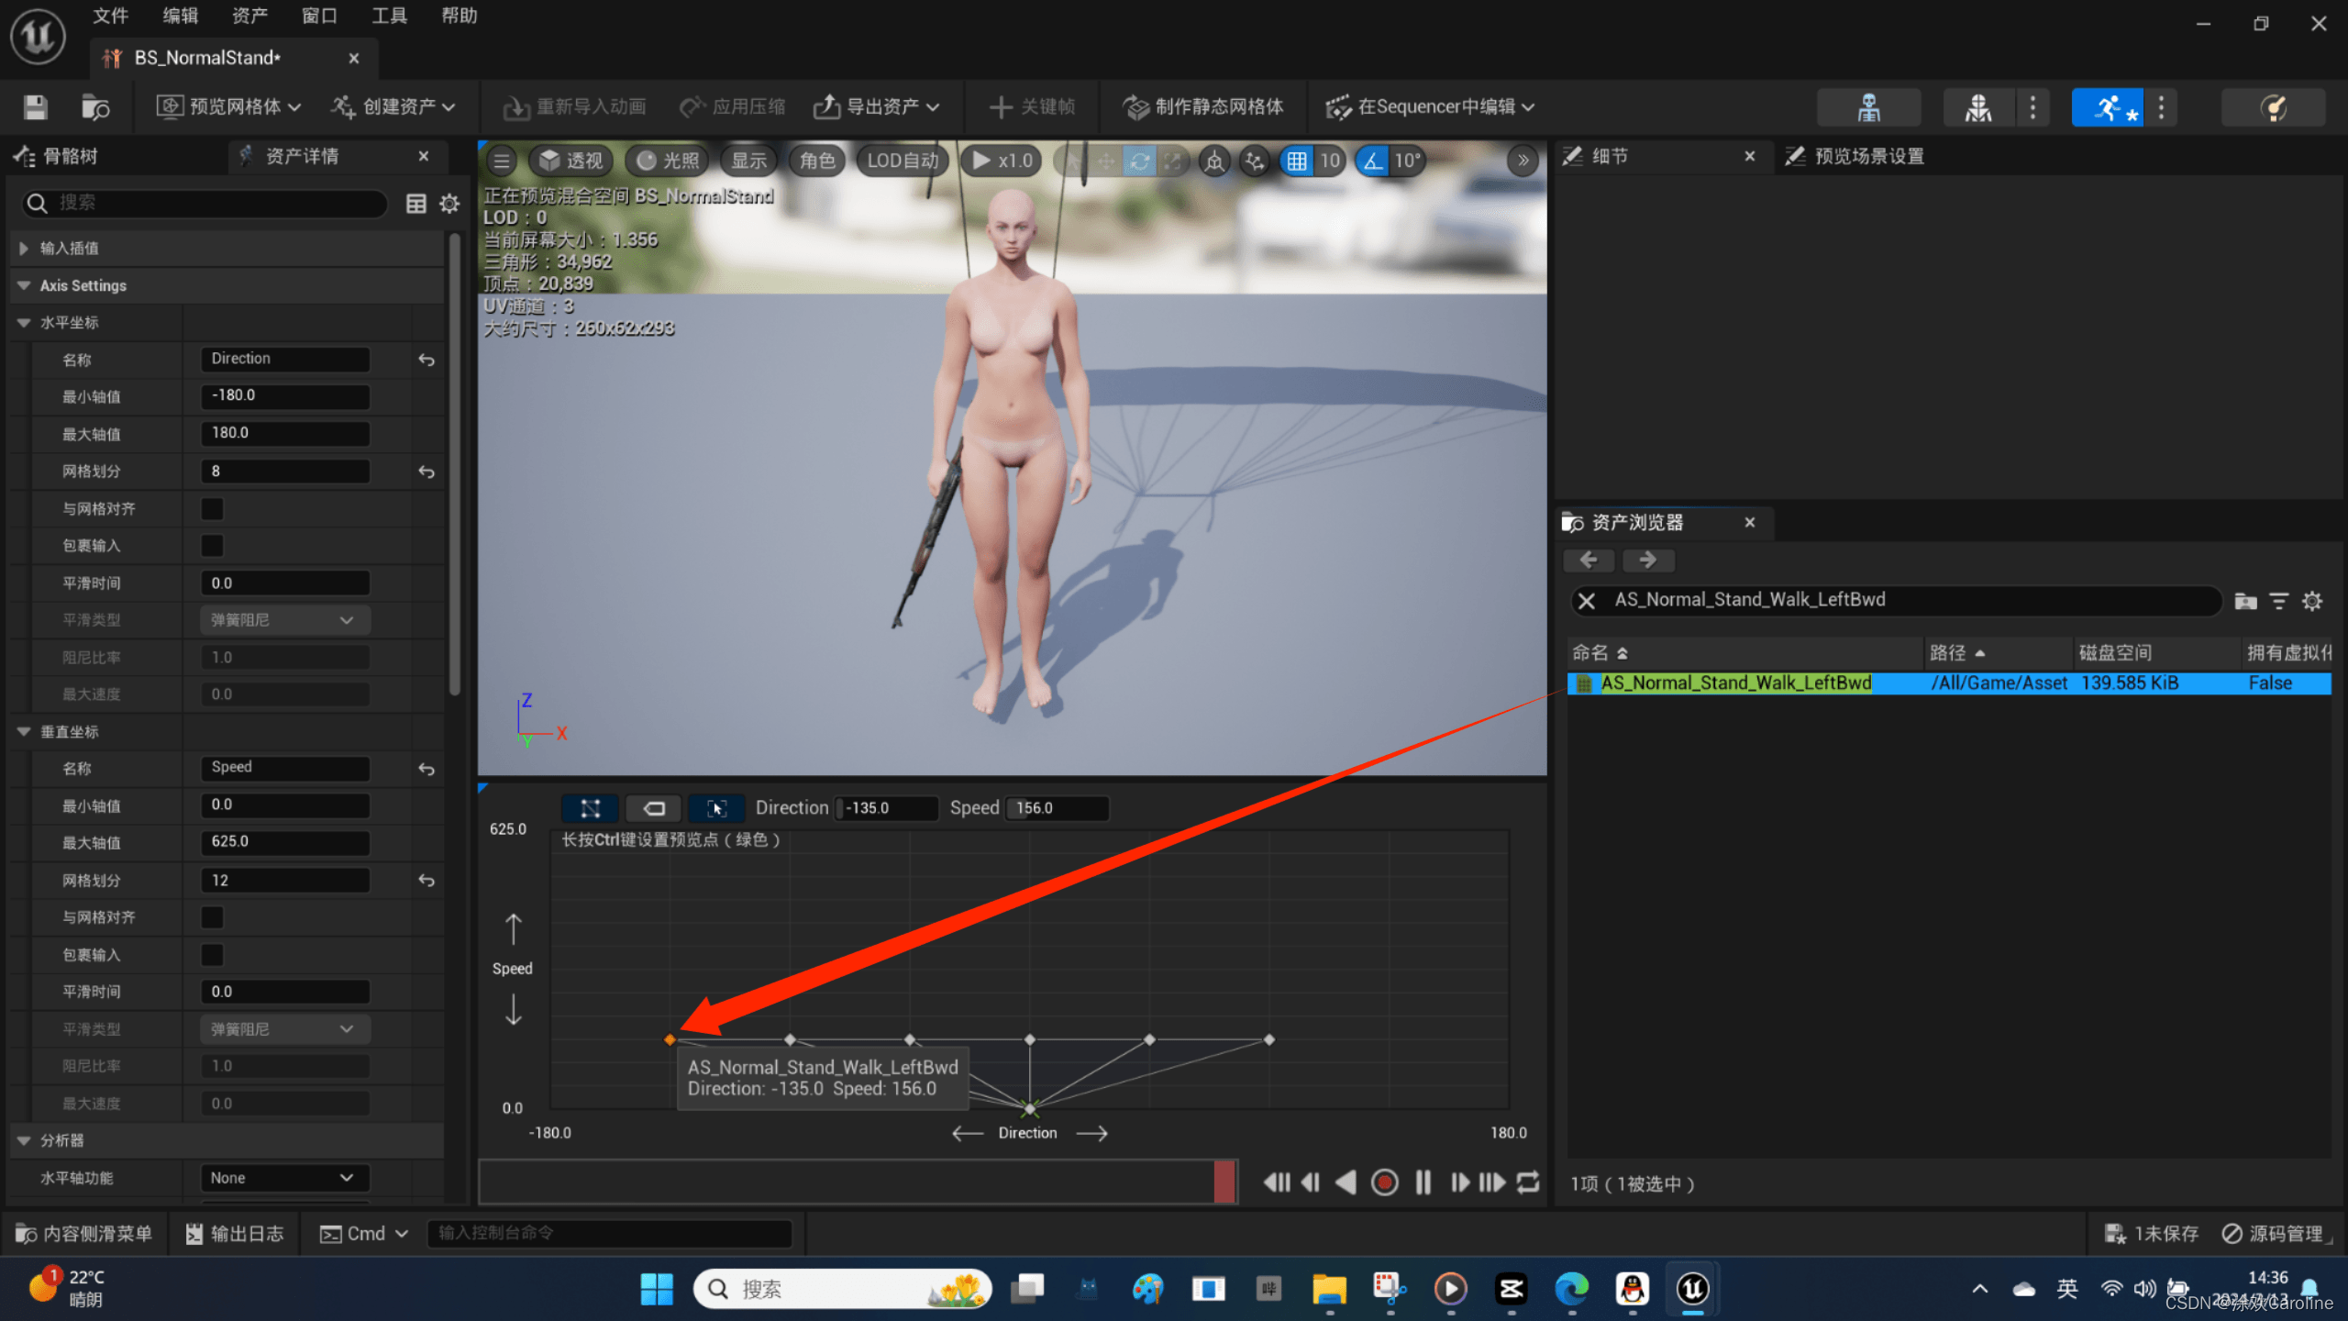Navigate back in Asset Browser
The width and height of the screenshot is (2348, 1321).
pyautogui.click(x=1590, y=560)
